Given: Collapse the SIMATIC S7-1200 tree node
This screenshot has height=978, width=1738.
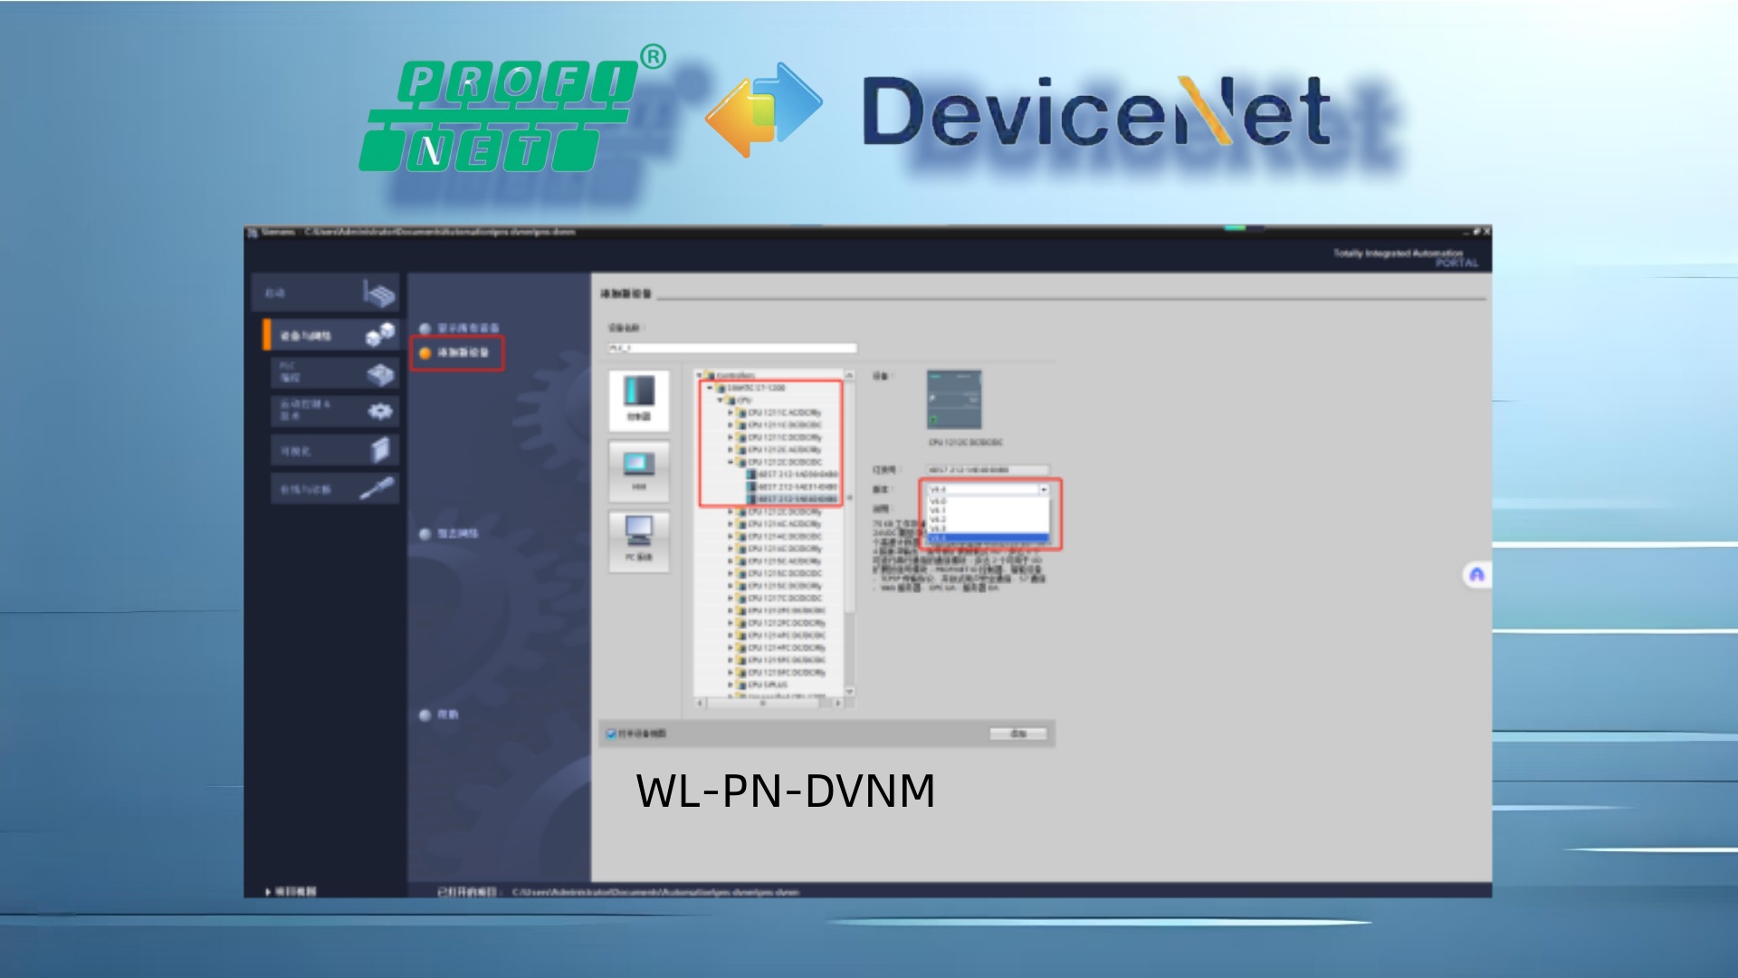Looking at the screenshot, I should click(711, 388).
